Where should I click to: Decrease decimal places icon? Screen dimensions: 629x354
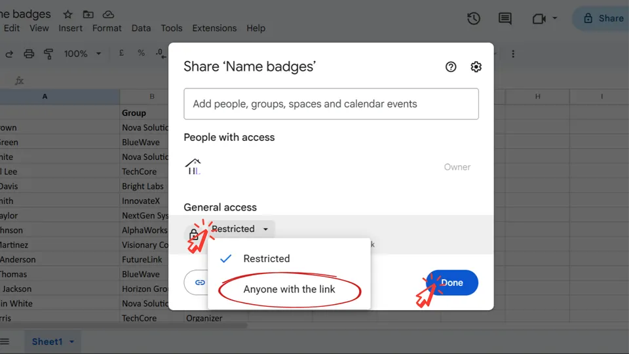[x=161, y=53]
